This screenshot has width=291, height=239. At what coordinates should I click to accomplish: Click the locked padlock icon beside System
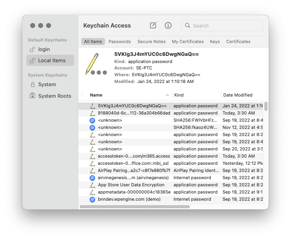pos(33,85)
